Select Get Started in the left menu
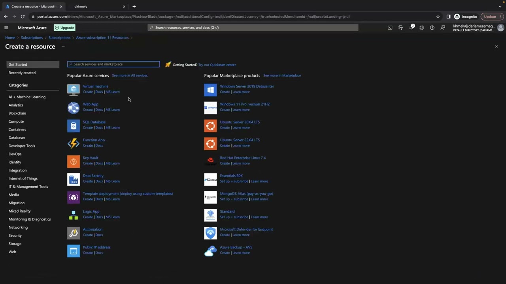506x284 pixels. (33, 64)
